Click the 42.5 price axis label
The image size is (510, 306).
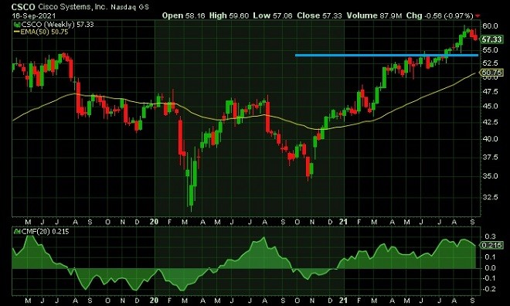point(490,122)
